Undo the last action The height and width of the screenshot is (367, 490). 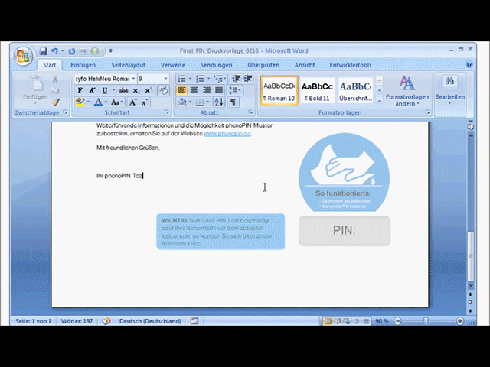54,51
